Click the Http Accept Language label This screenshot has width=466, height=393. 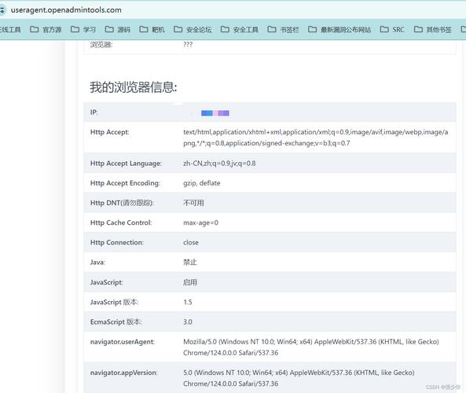pos(126,163)
